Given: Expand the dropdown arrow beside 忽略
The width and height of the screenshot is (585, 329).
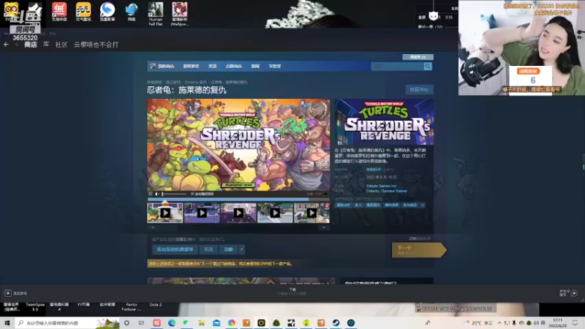Looking at the screenshot, I should tap(242, 249).
